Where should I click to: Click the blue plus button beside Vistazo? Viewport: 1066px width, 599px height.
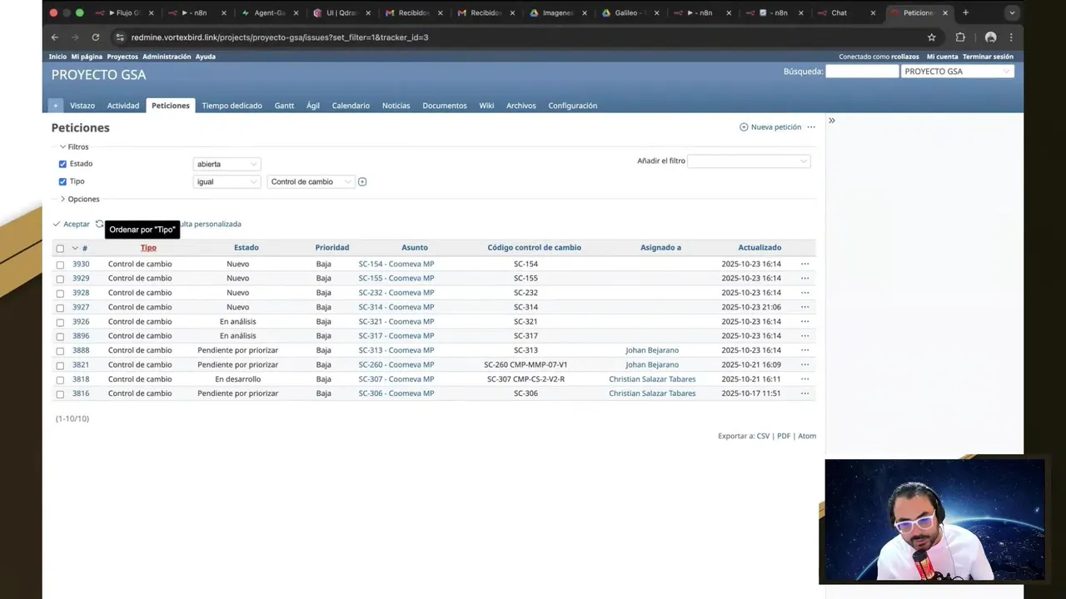pos(56,106)
